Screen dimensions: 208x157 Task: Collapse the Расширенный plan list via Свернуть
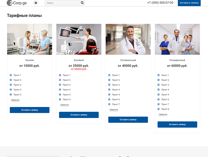pos(163,115)
